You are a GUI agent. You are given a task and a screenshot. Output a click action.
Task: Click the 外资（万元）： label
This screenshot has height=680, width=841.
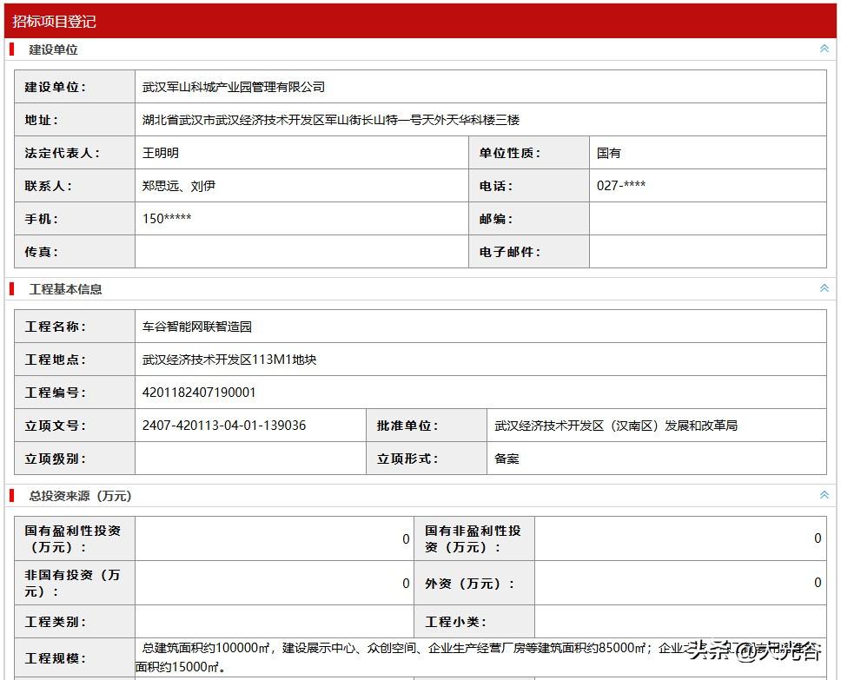pos(469,584)
